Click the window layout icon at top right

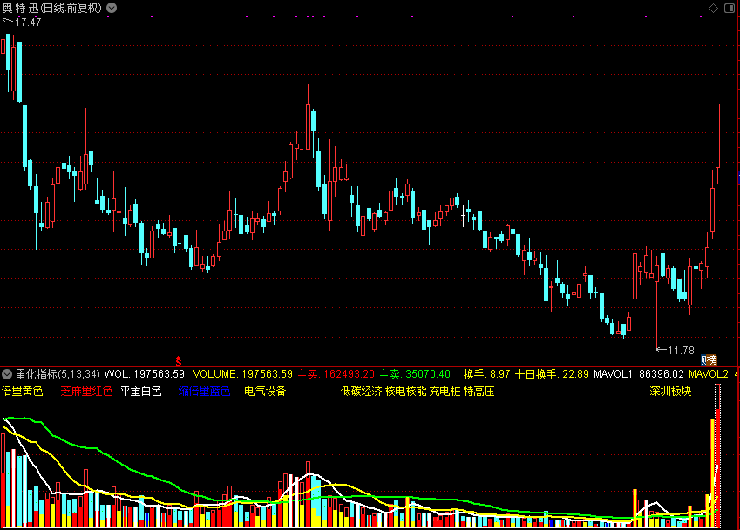[730, 7]
